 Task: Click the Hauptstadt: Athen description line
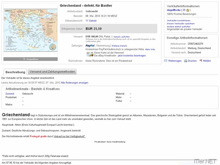(x=38, y=125)
